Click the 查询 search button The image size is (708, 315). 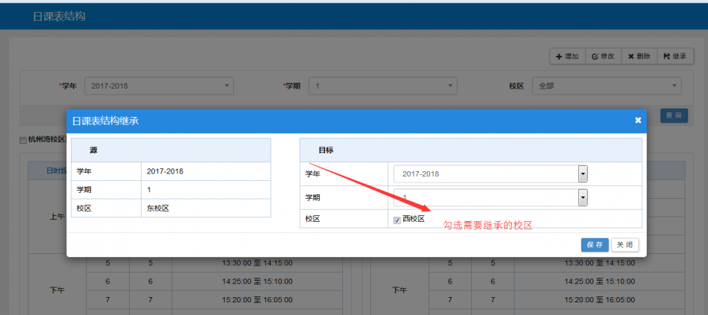point(674,115)
